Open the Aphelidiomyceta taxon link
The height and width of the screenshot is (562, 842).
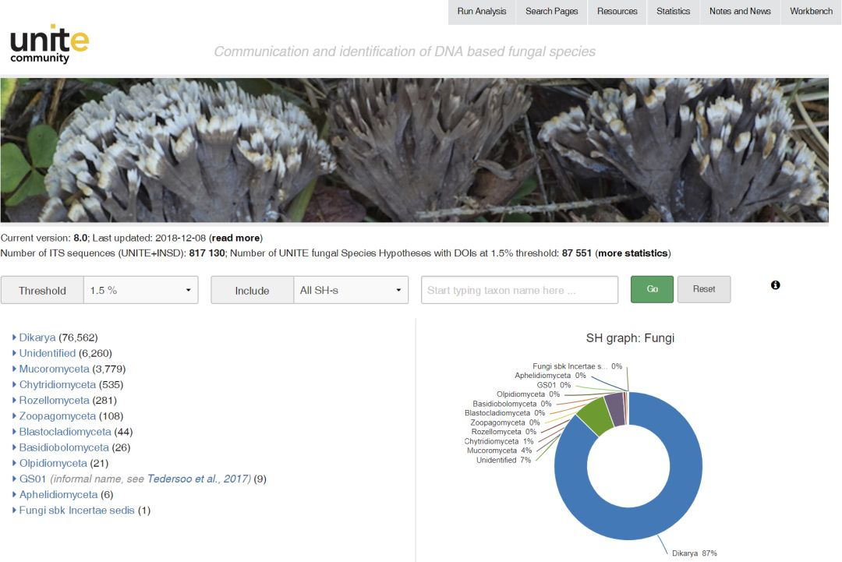pyautogui.click(x=58, y=494)
